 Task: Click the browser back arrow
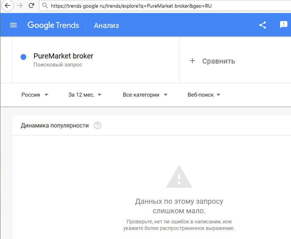pyautogui.click(x=7, y=5)
